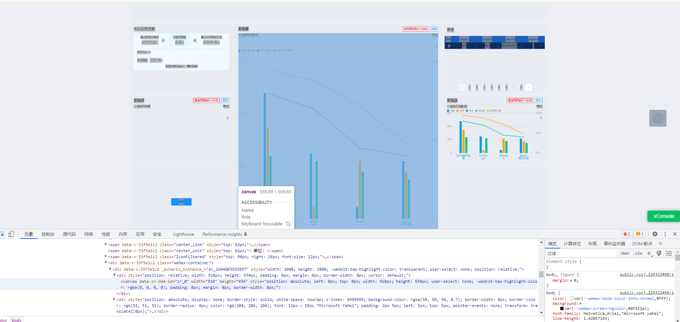Go to next table page
The height and width of the screenshot is (322, 680).
point(528,87)
